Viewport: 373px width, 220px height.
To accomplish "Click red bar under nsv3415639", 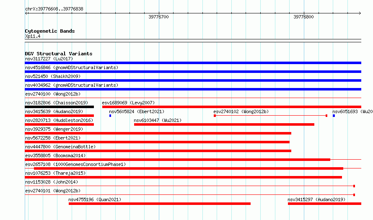I will coord(59,116).
